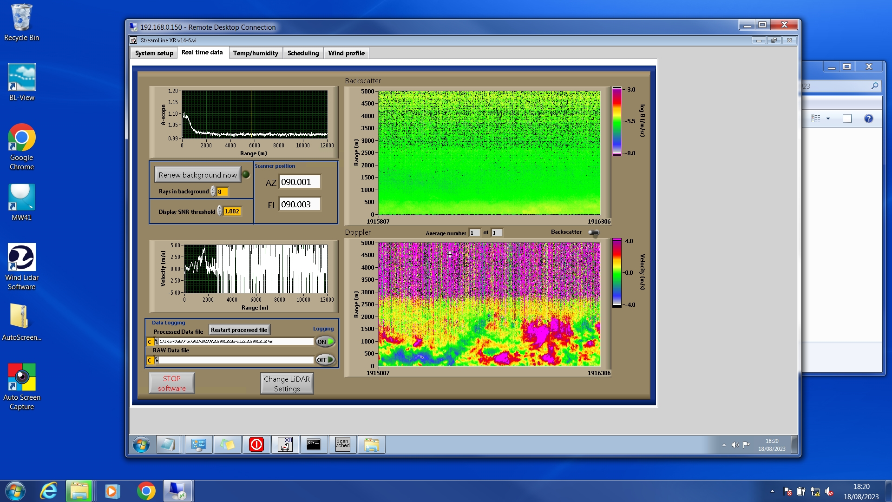Open the Temp/humidity tab
This screenshot has height=502, width=892.
(255, 53)
